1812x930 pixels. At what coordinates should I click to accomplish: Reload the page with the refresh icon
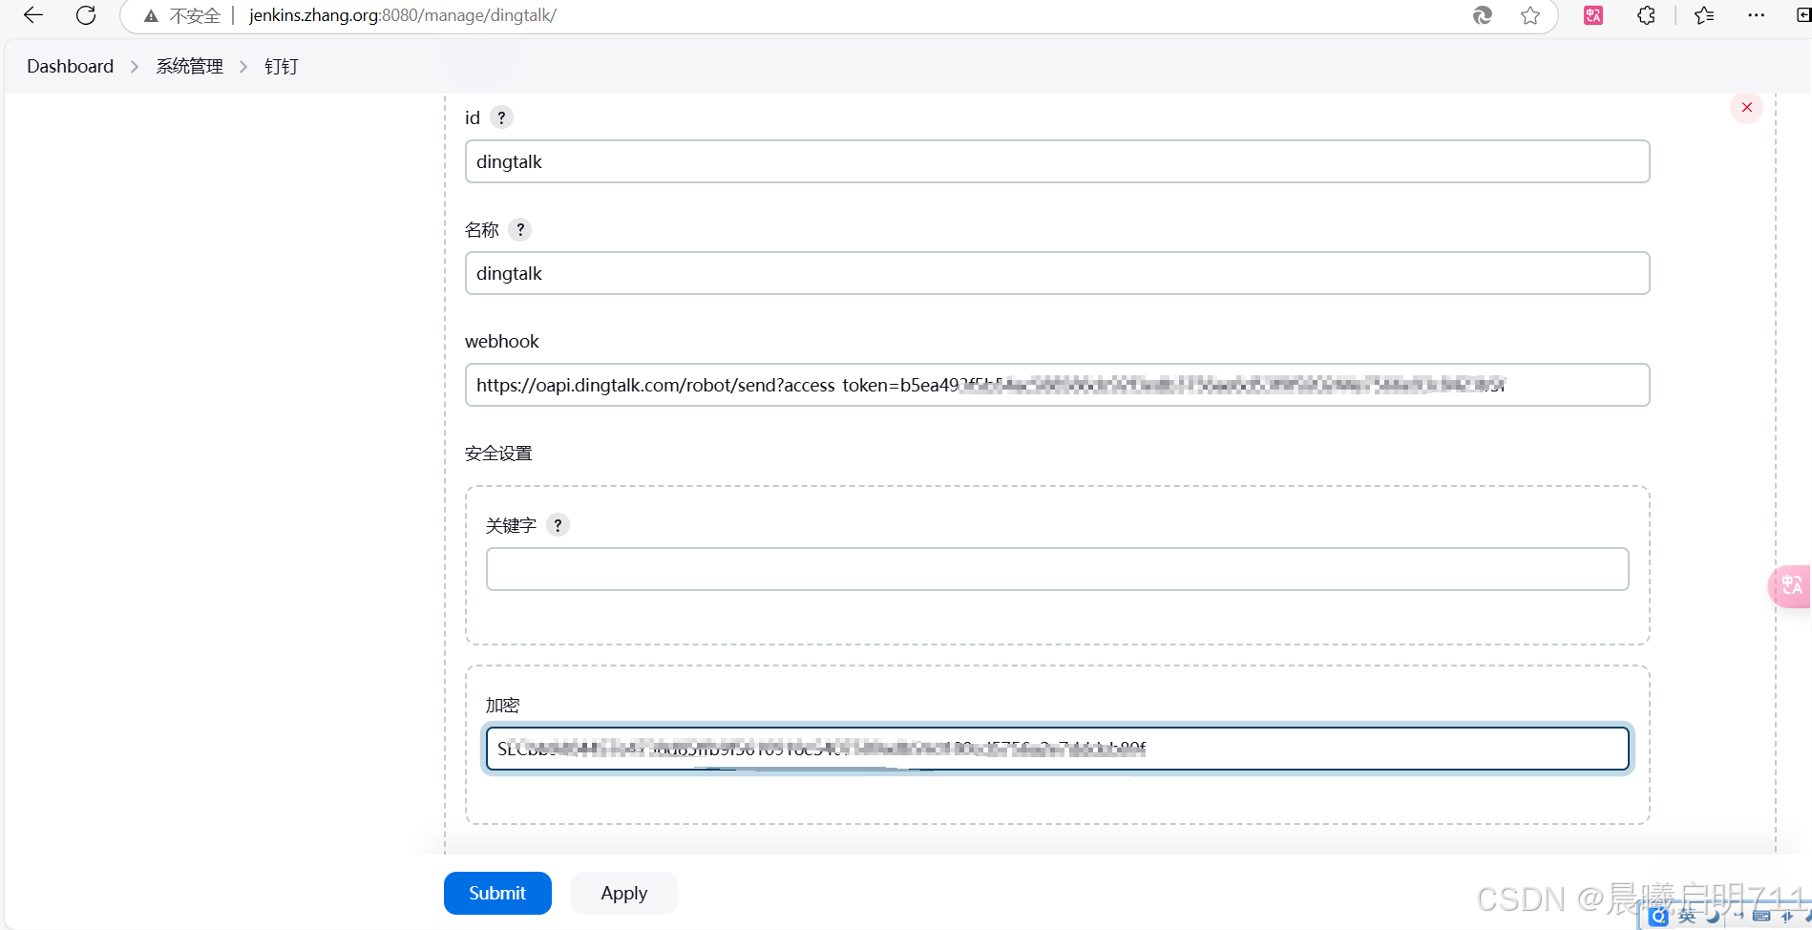(x=86, y=15)
